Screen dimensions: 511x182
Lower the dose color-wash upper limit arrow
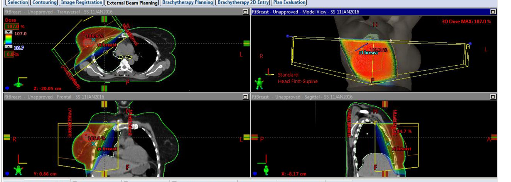(x=9, y=32)
